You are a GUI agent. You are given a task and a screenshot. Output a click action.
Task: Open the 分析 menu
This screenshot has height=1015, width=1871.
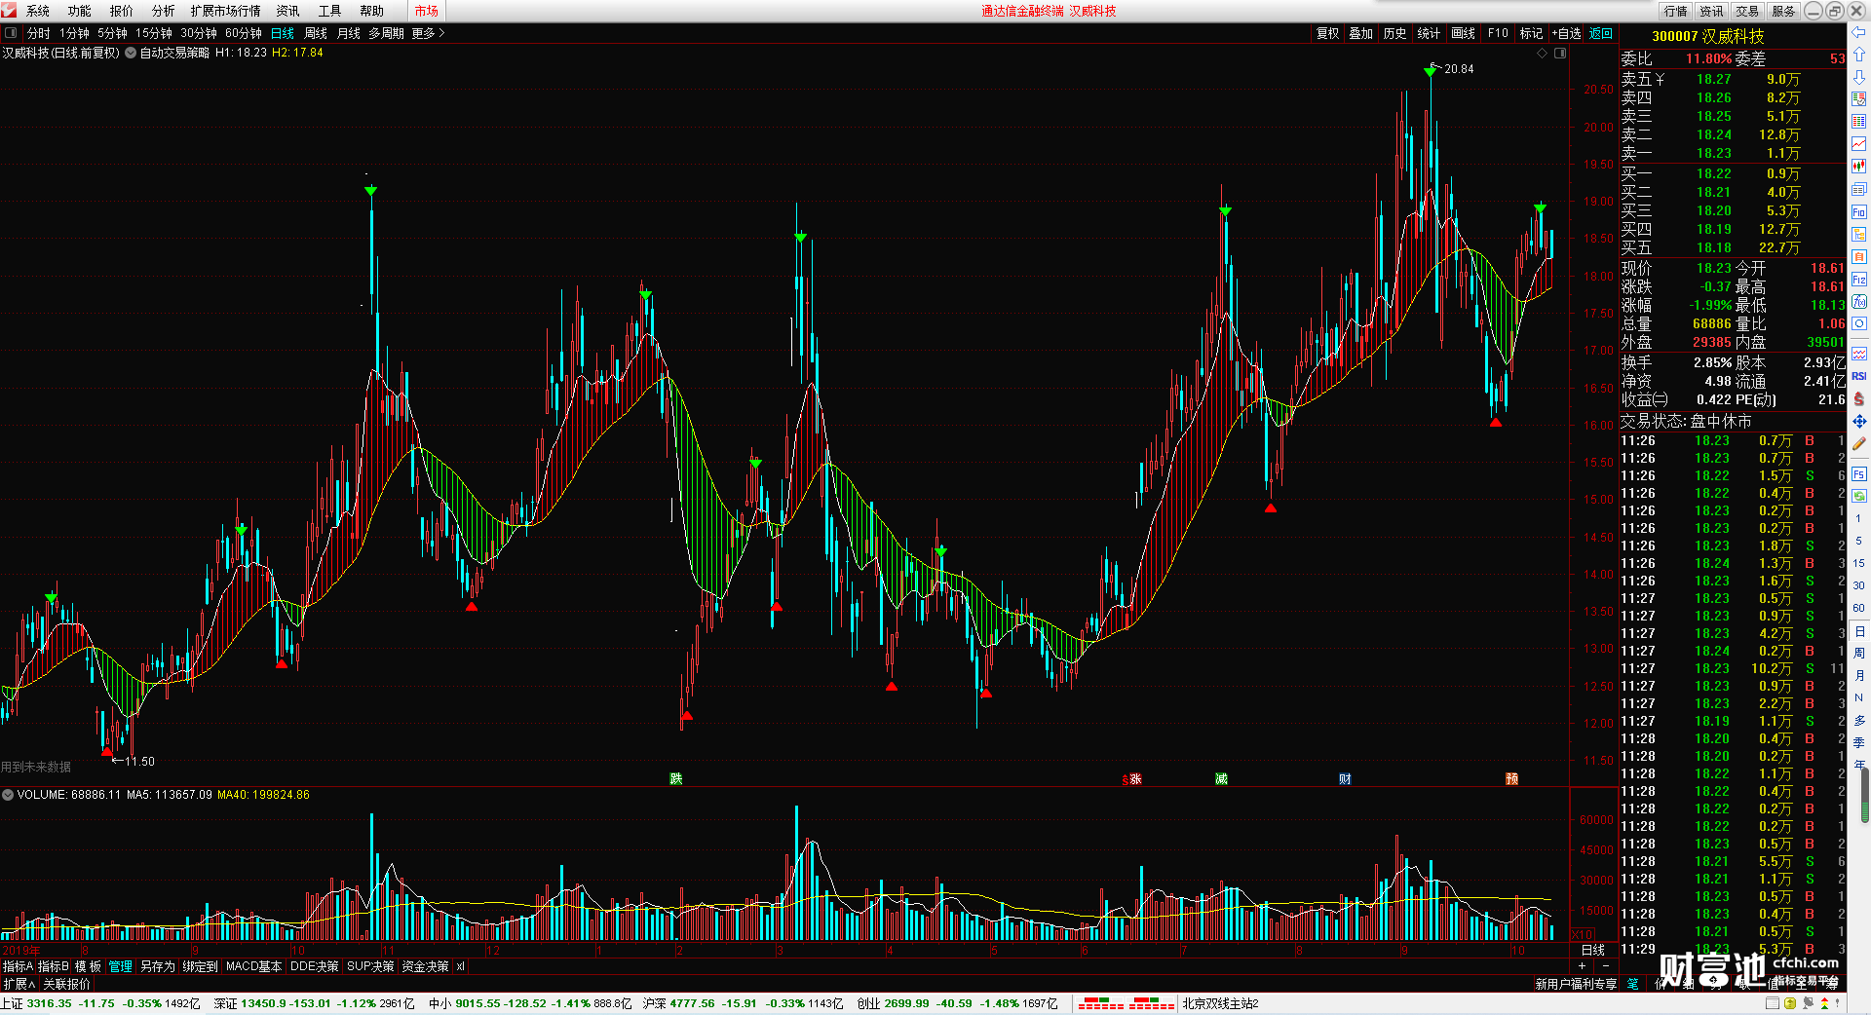click(164, 11)
